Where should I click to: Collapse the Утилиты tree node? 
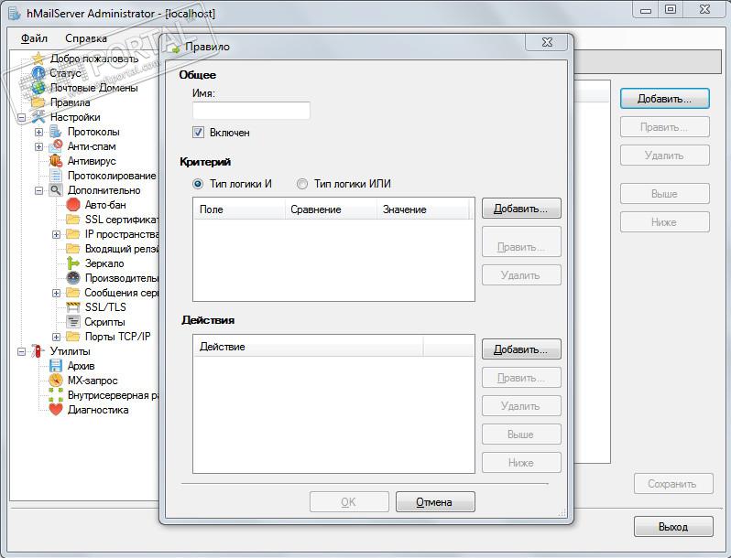[x=21, y=351]
